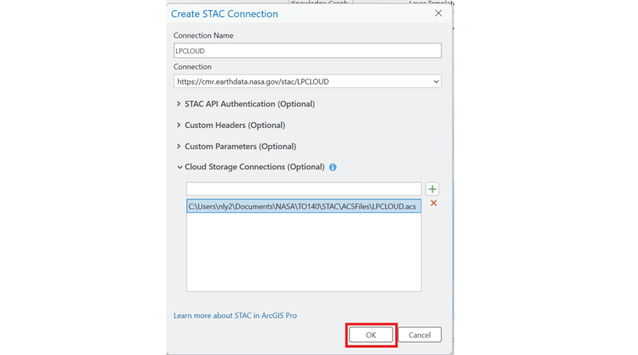Open Learn more about STAC link

[x=235, y=316]
